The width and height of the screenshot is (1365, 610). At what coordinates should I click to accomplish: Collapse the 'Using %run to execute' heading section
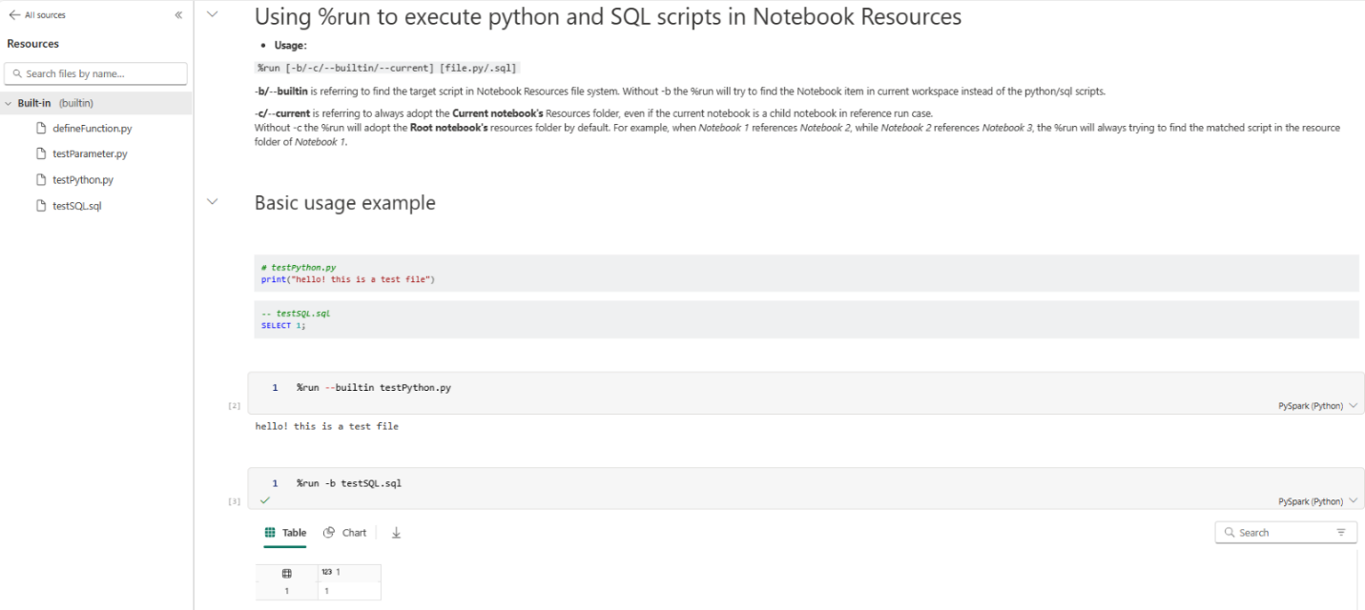click(212, 14)
